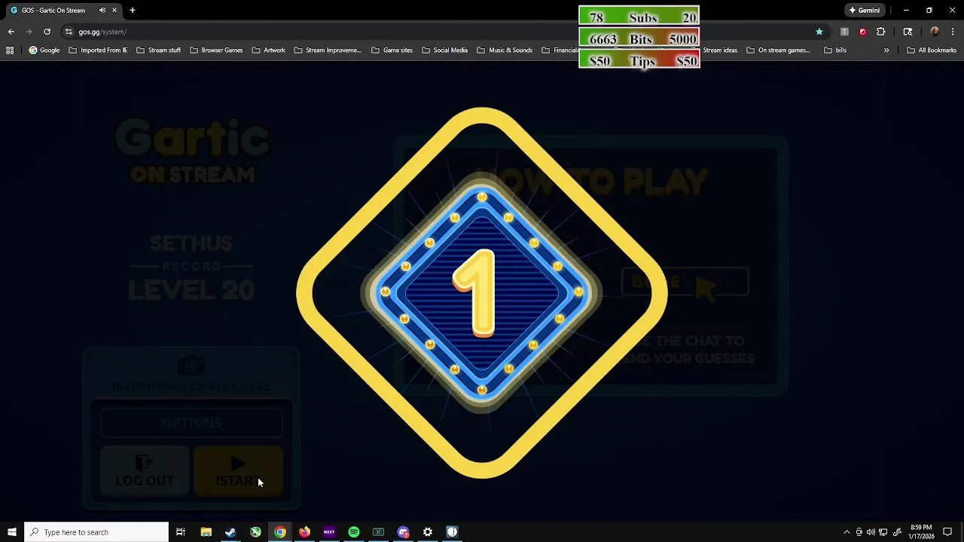Viewport: 964px width, 542px height.
Task: Click the blue bookmark star icon
Action: (819, 32)
